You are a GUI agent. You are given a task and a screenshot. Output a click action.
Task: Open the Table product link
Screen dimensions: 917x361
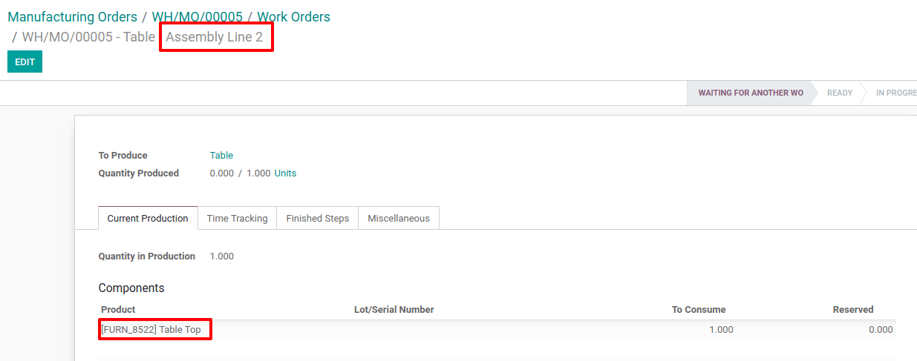point(221,156)
